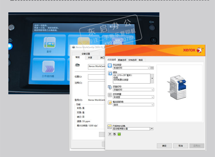215x157 pixels.
Task: Click the 最大分辨率: 1200 dpi text
Action: (87, 125)
